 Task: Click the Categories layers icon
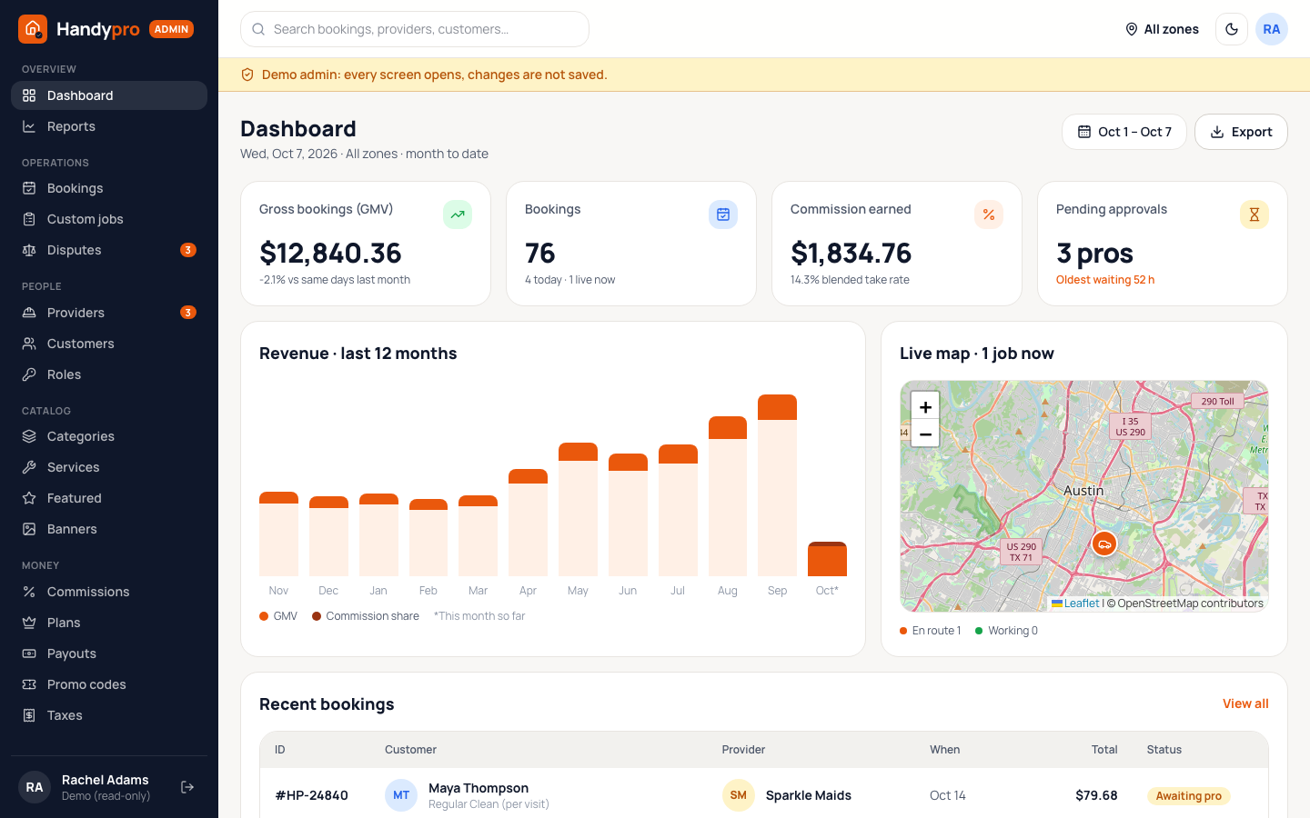[29, 436]
